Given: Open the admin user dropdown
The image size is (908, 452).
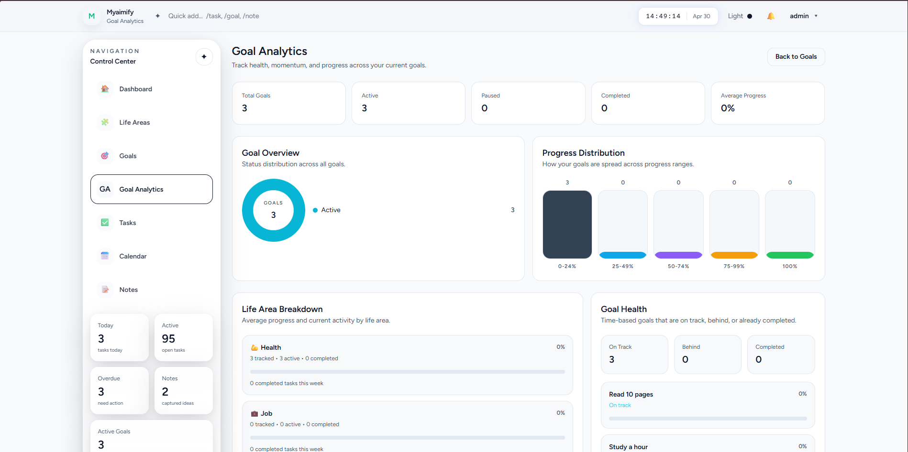Looking at the screenshot, I should [x=804, y=16].
